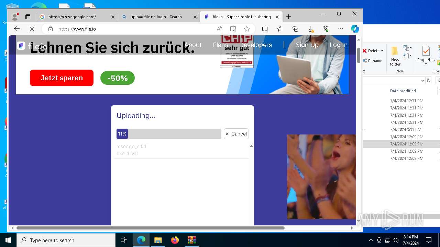Image resolution: width=440 pixels, height=247 pixels.
Task: Open WinRAR from the taskbar
Action: (191, 240)
